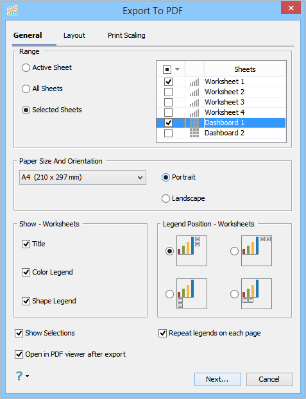The height and width of the screenshot is (399, 306).
Task: Select the top-right stacked legend position thumbnail
Action: pyautogui.click(x=192, y=251)
